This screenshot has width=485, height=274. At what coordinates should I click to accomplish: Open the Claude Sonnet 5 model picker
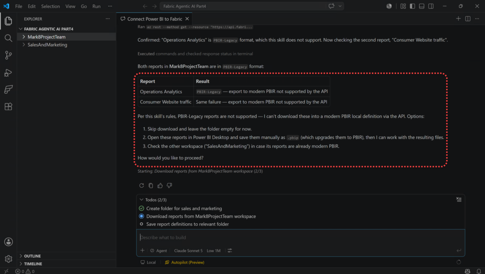click(x=188, y=250)
